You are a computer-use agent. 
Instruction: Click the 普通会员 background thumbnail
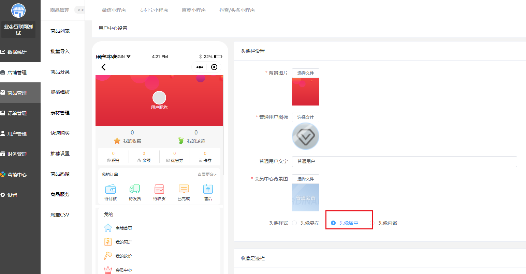pos(306,198)
